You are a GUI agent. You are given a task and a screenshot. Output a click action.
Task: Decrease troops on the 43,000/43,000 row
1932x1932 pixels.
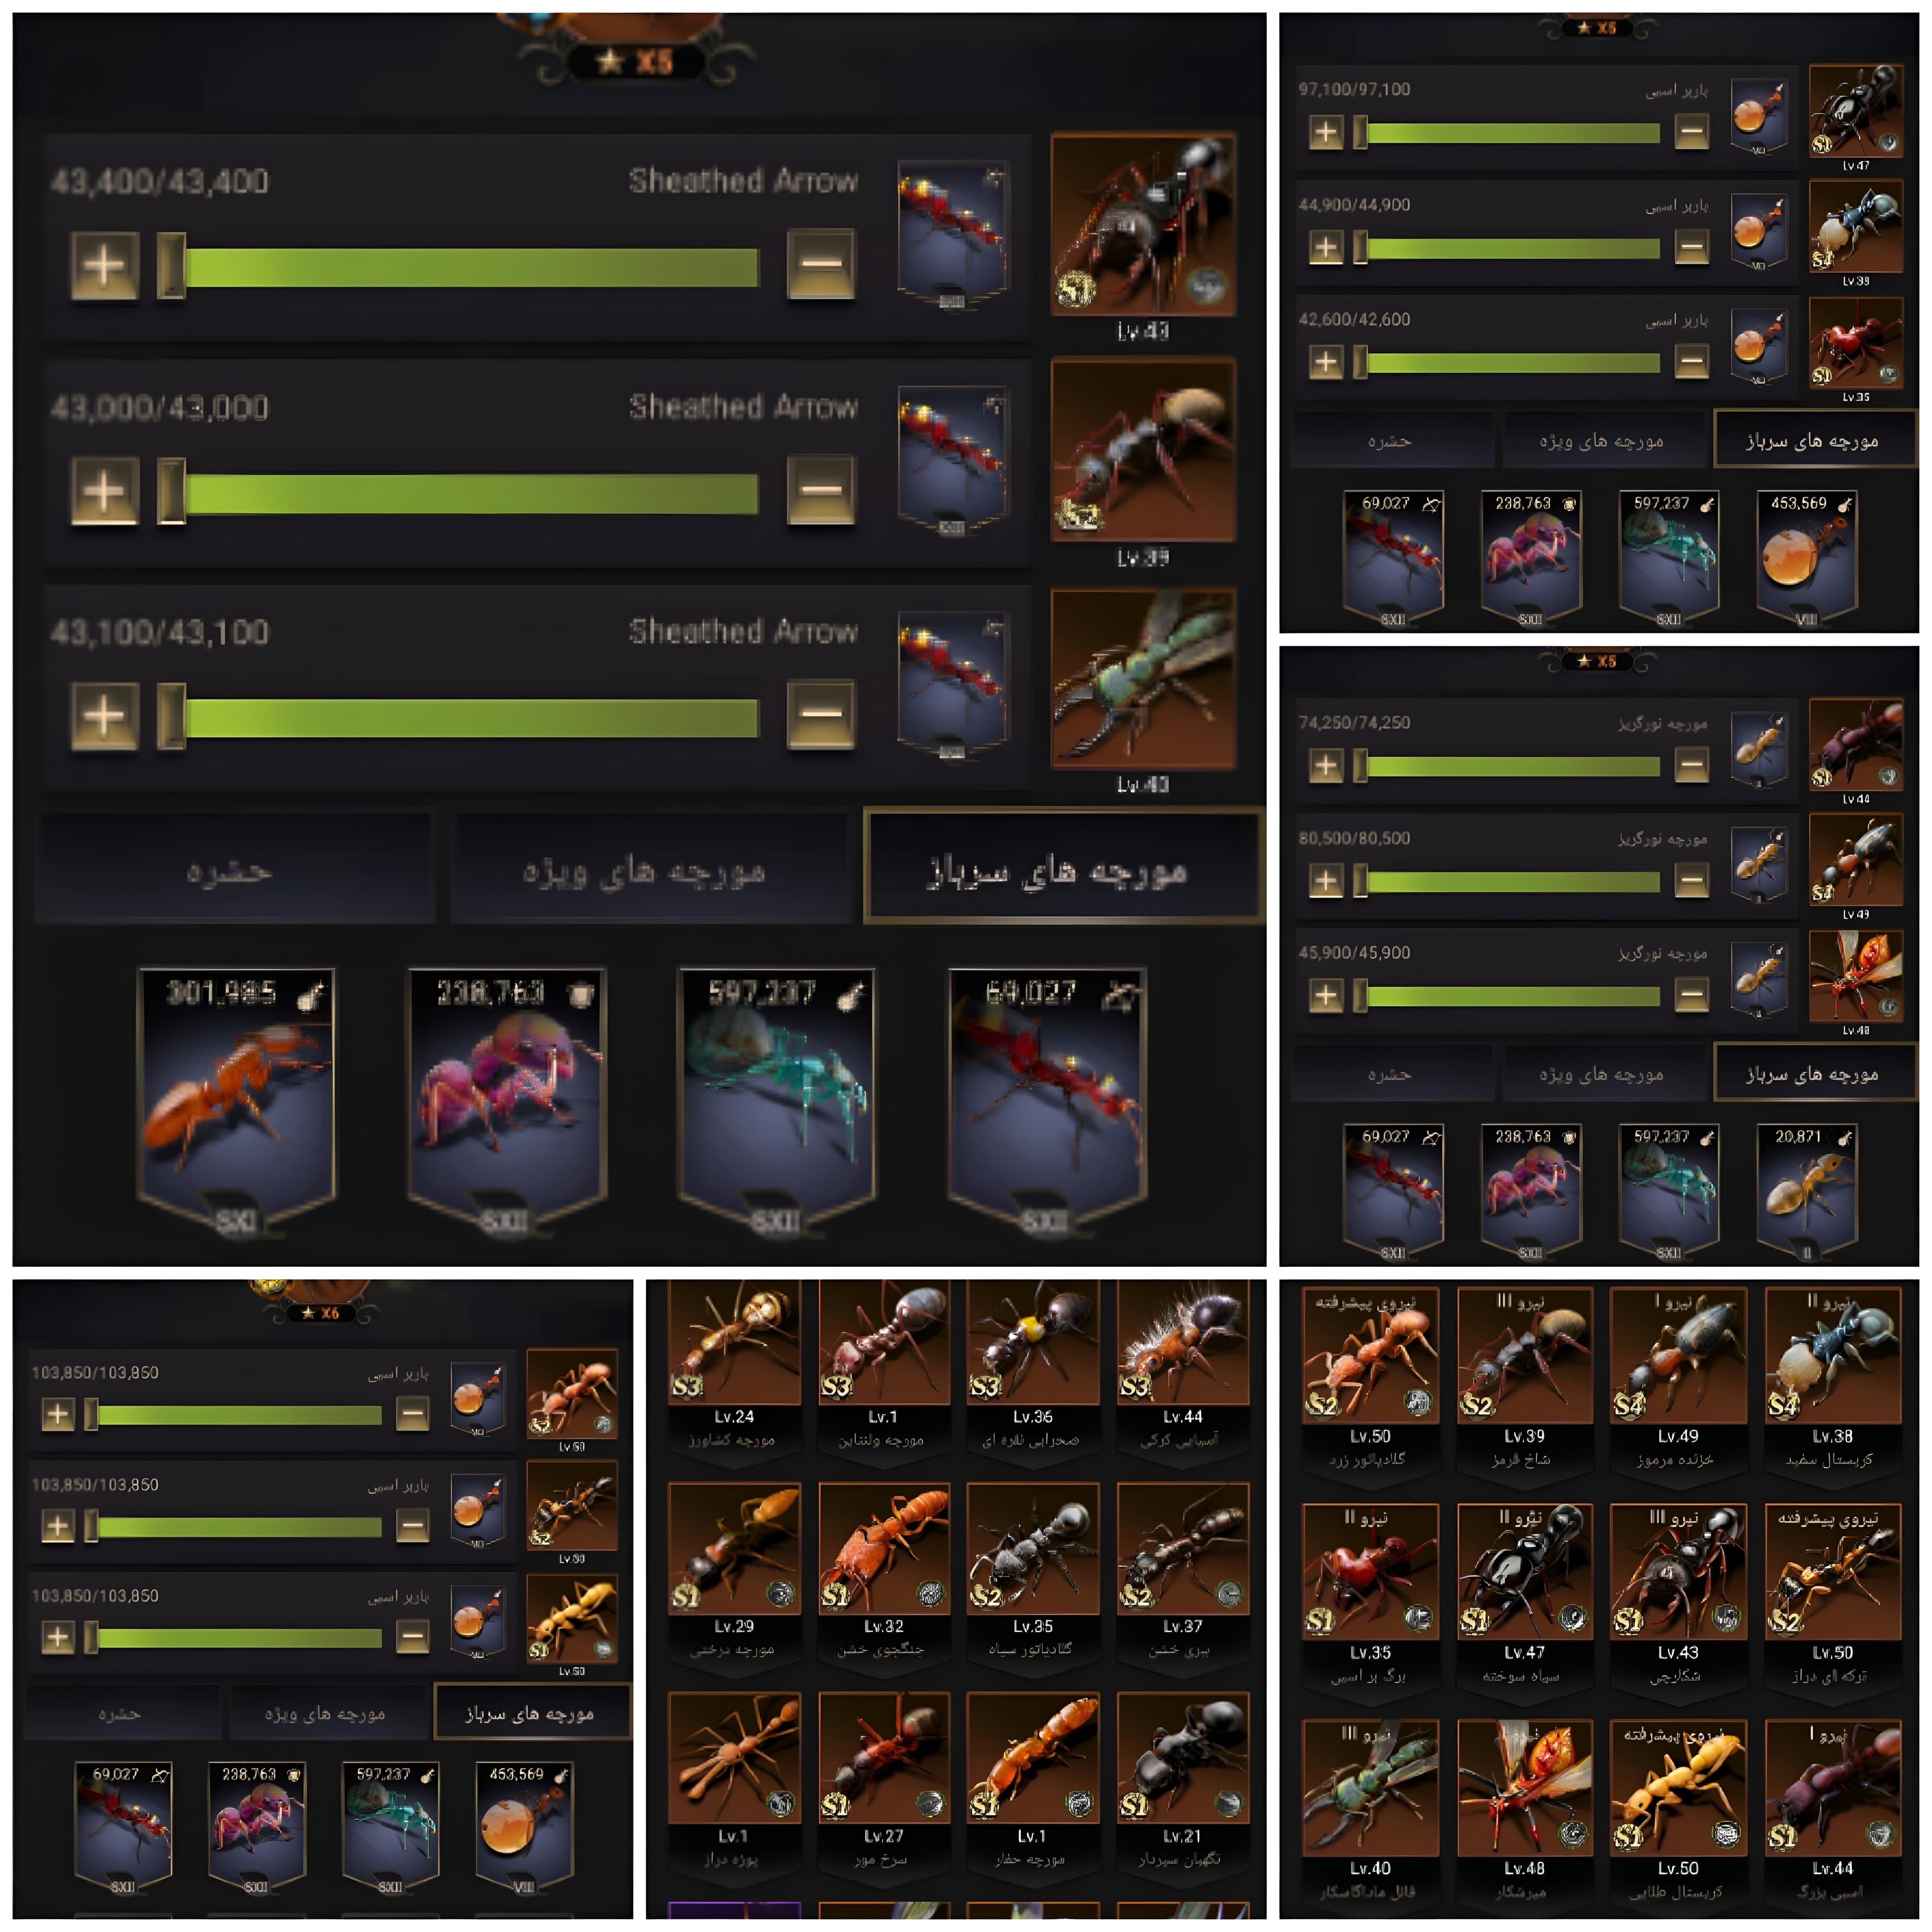tap(821, 490)
